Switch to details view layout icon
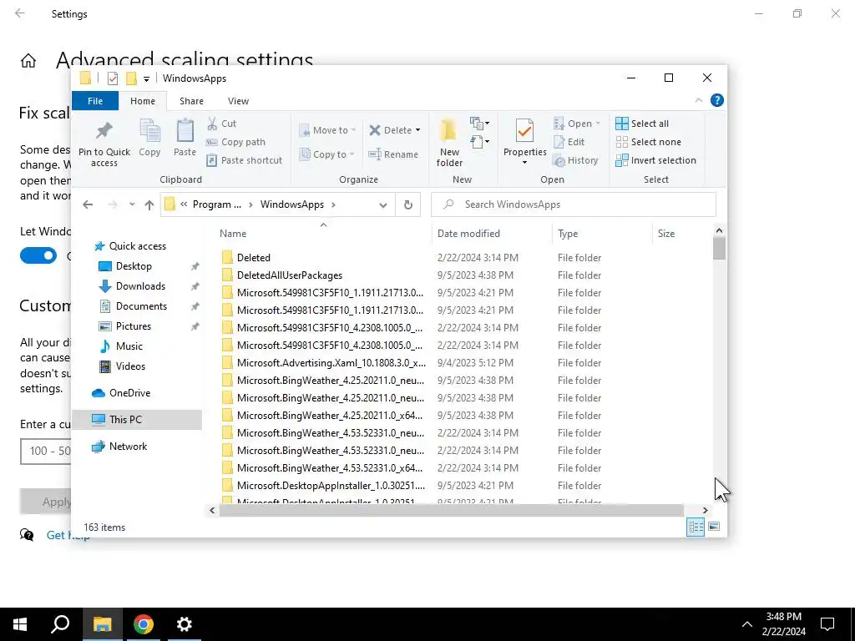The image size is (855, 641). [696, 527]
